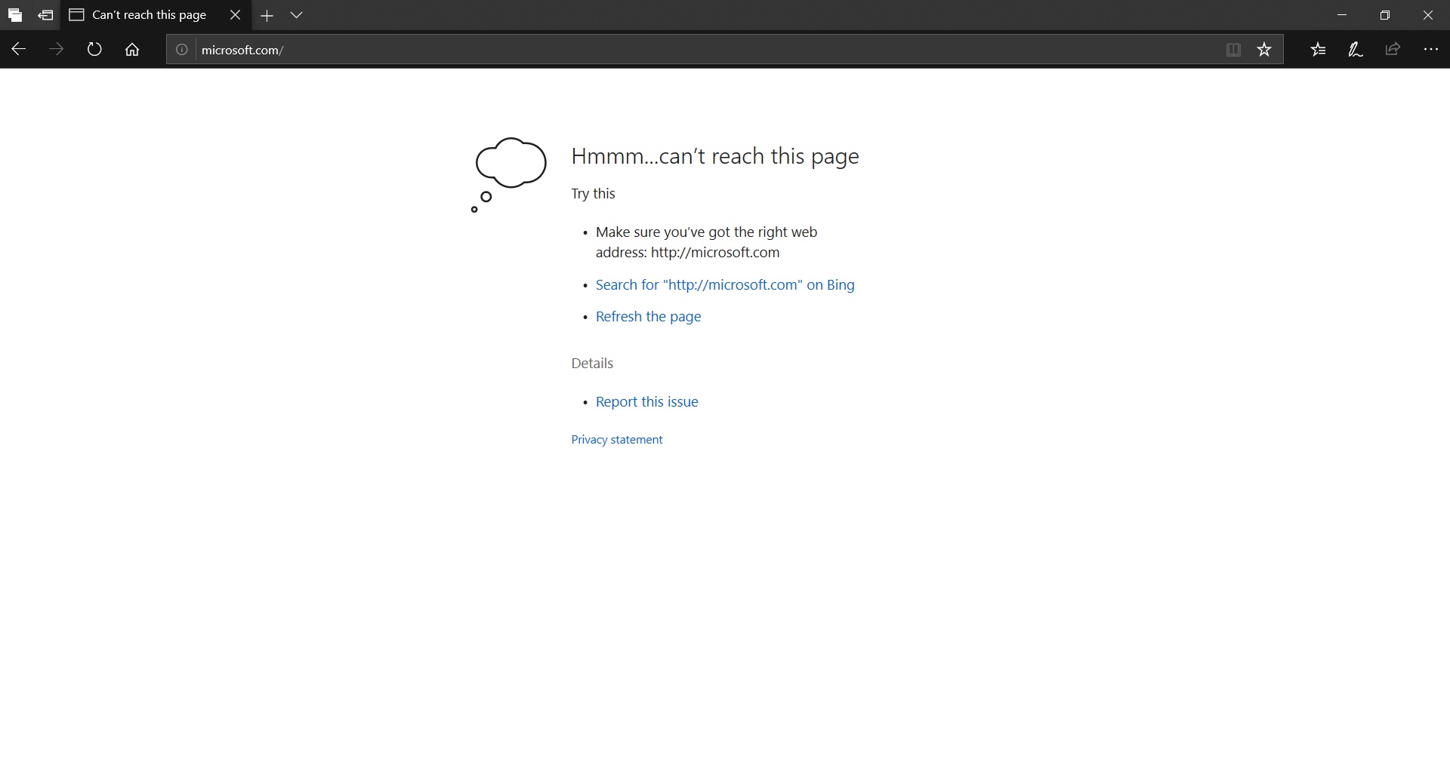The height and width of the screenshot is (777, 1450).
Task: Click the "Make sure you've got the right web address" text
Action: (707, 242)
